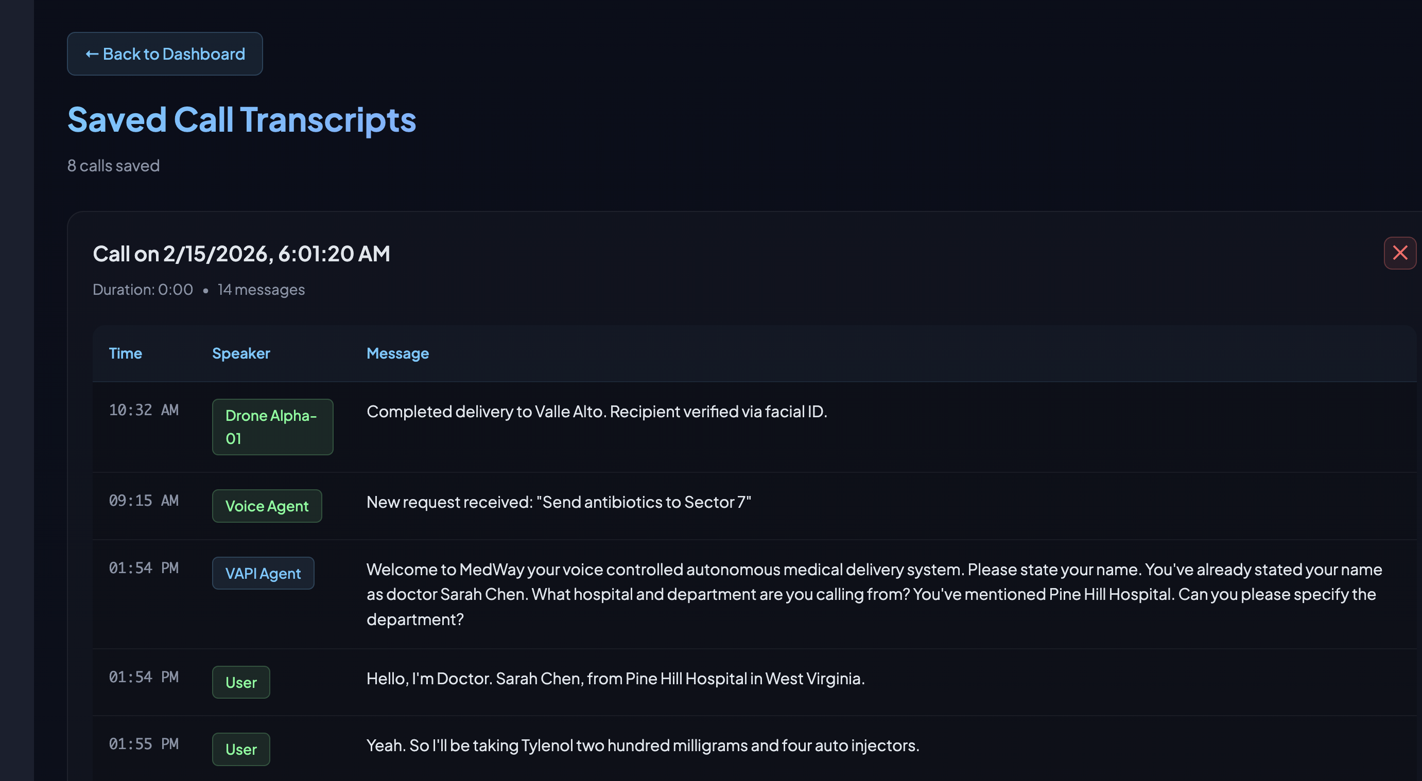Select the Drone Alpha-01 speaker badge
The image size is (1422, 781).
(x=272, y=427)
